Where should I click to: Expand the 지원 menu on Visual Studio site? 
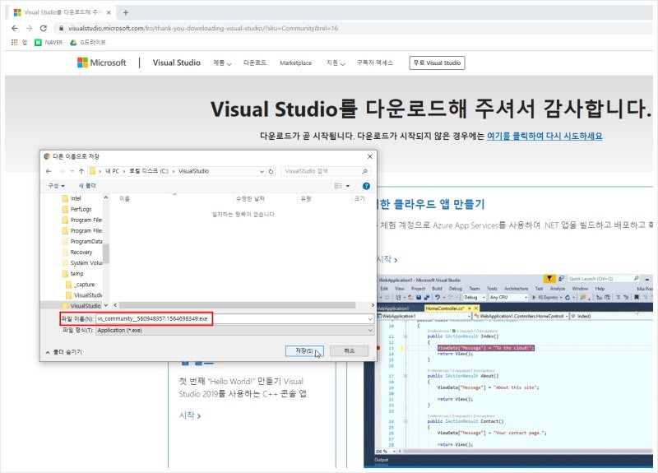click(x=336, y=63)
